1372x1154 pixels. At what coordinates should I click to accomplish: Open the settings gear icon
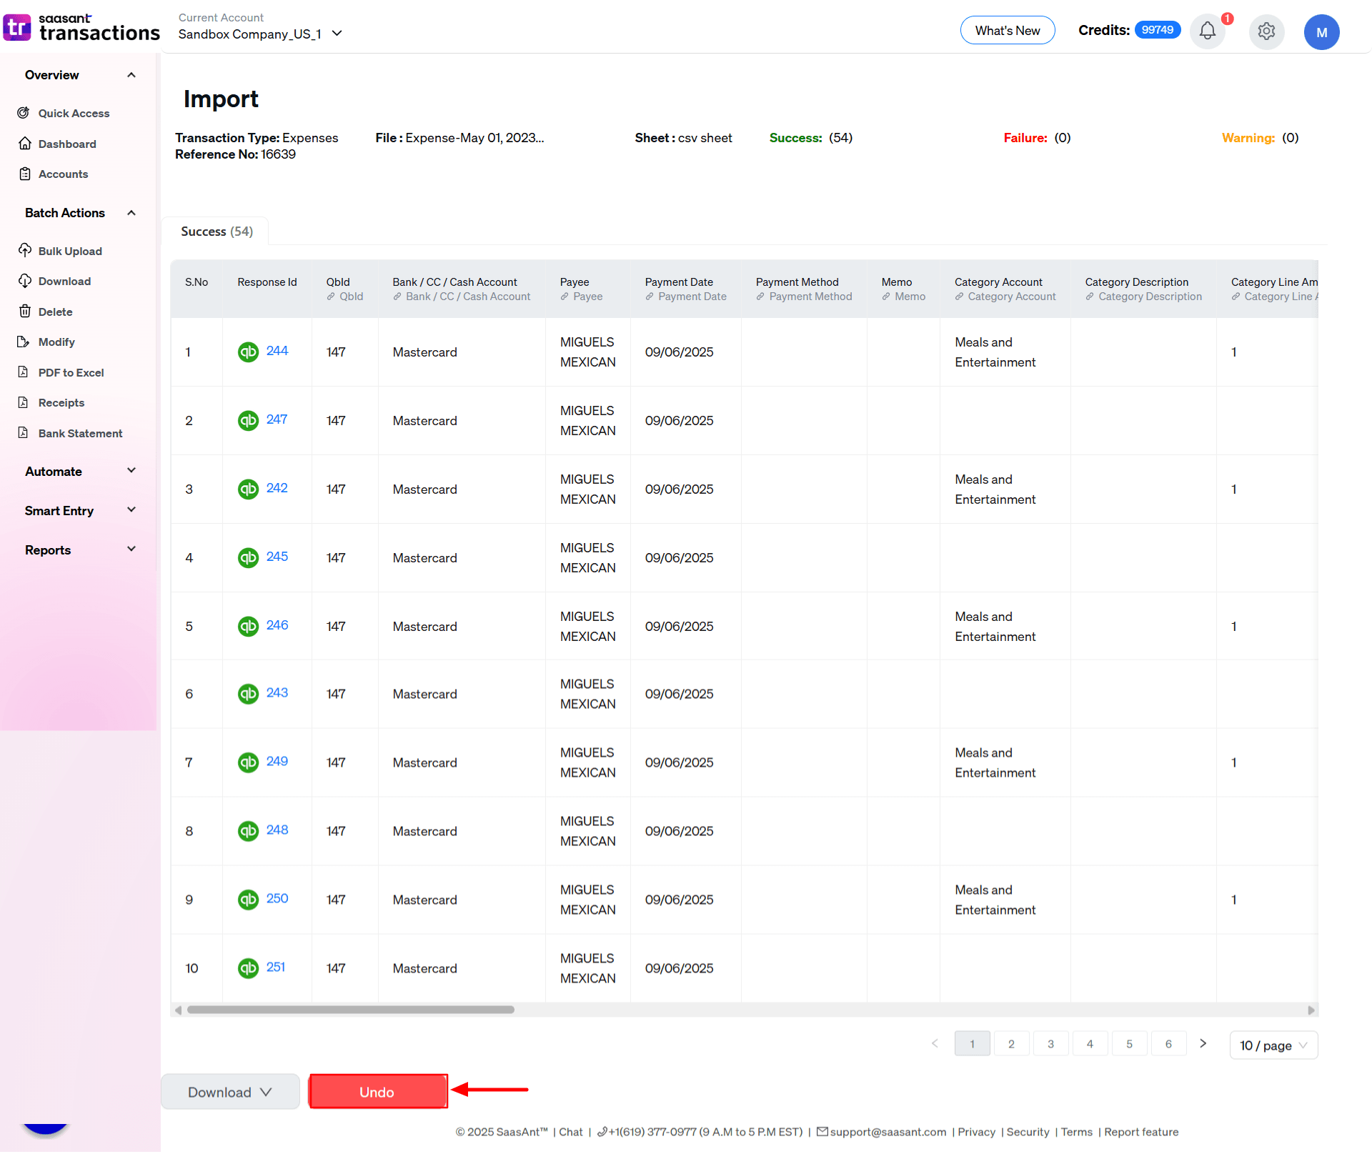1266,31
